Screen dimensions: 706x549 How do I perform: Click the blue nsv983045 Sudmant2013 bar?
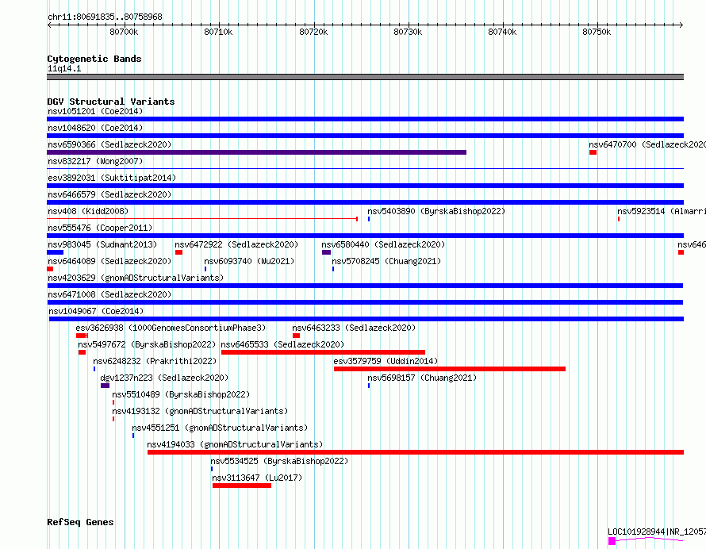55,252
